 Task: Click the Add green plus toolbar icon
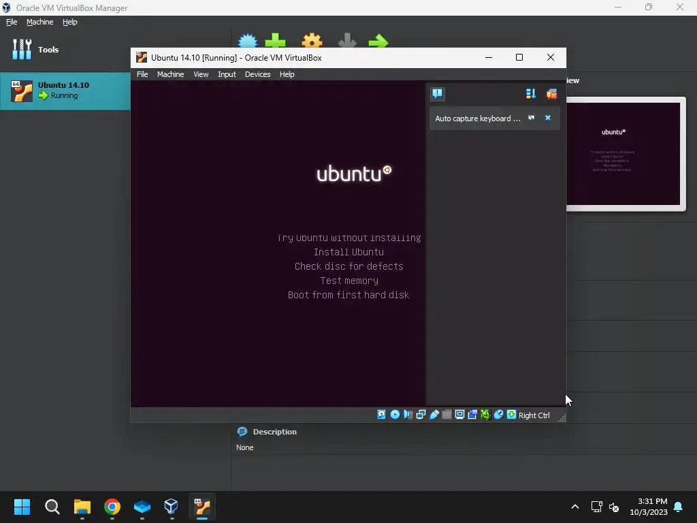[x=275, y=40]
